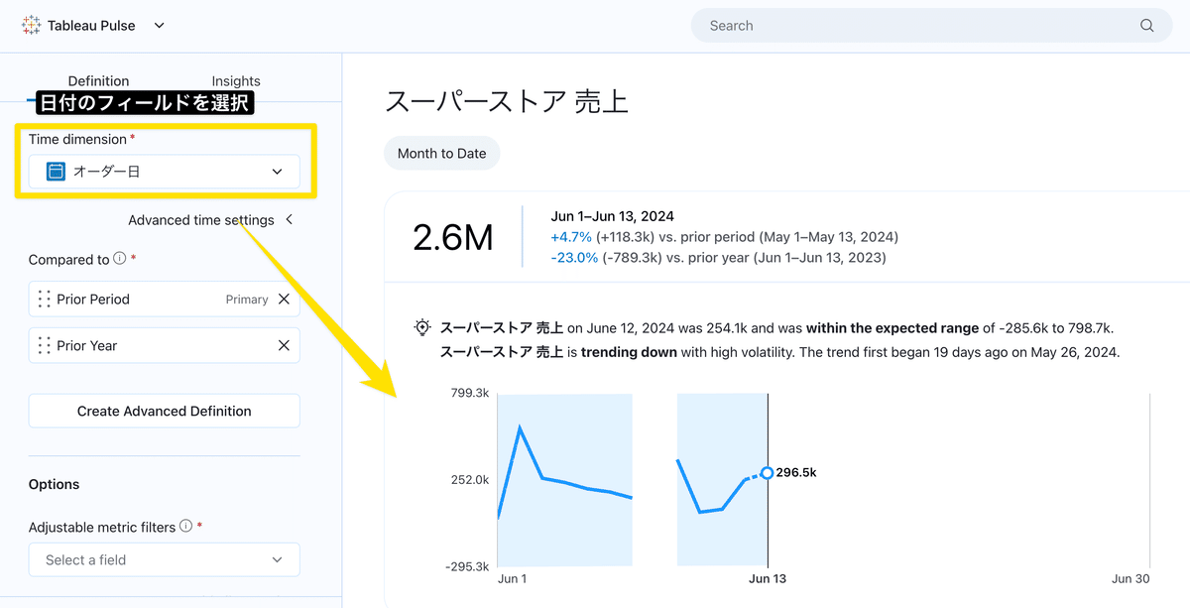This screenshot has height=608, width=1190.
Task: Click the Month to Date pill
Action: point(442,154)
